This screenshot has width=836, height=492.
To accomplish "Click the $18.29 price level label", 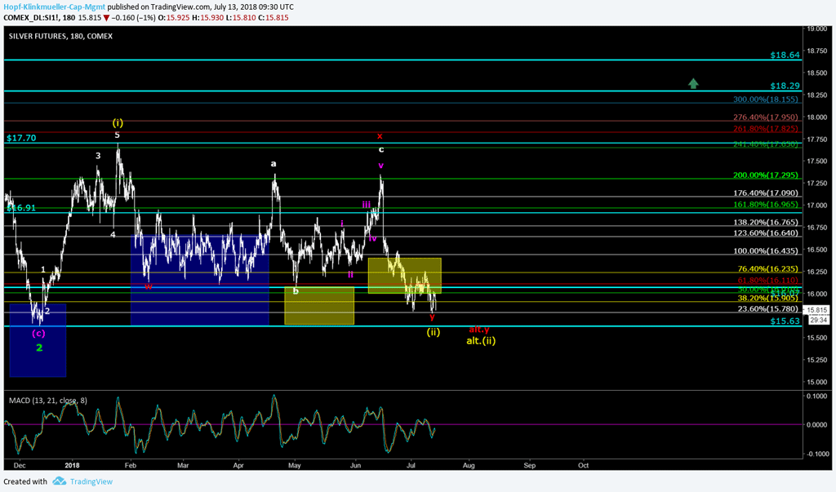I will click(785, 86).
